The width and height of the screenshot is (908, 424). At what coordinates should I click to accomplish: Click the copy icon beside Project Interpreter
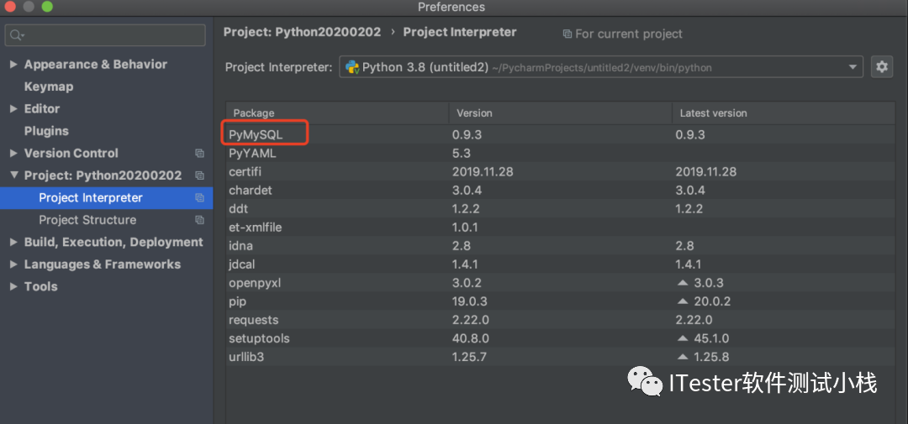199,198
